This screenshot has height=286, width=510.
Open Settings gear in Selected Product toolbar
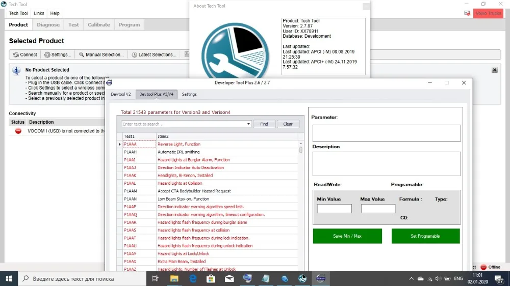pos(47,54)
